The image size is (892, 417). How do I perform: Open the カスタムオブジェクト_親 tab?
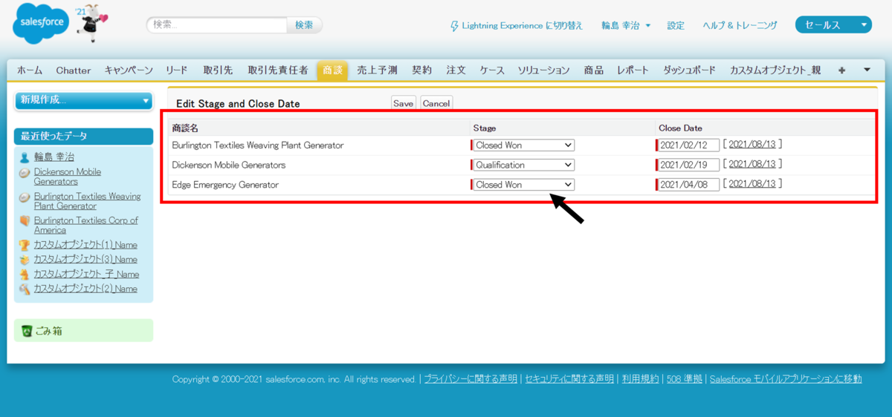pyautogui.click(x=775, y=70)
